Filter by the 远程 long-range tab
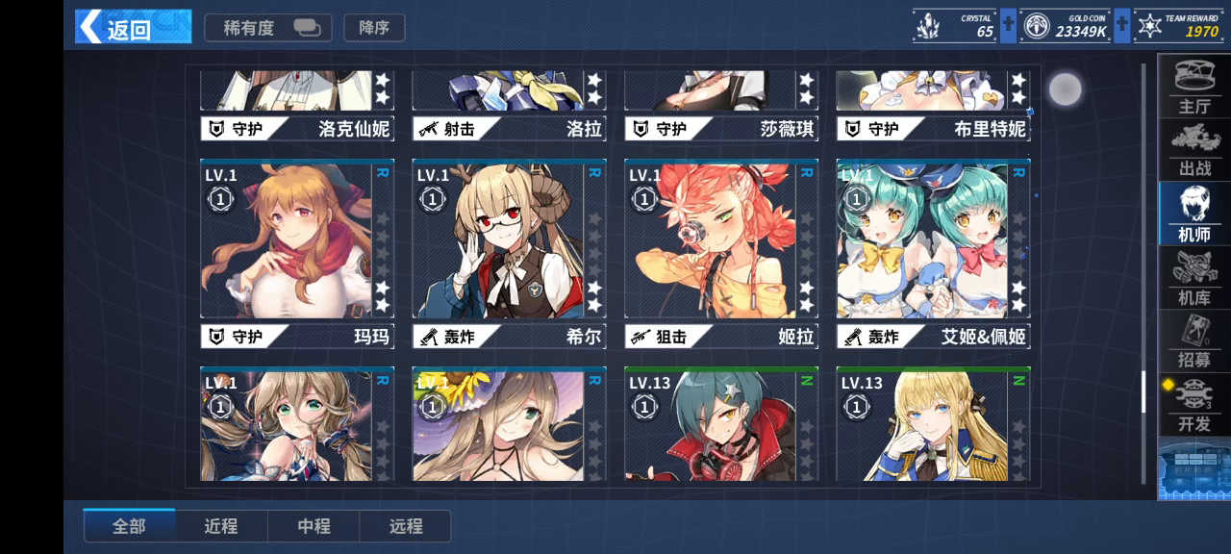Viewport: 1231px width, 554px height. coord(406,526)
